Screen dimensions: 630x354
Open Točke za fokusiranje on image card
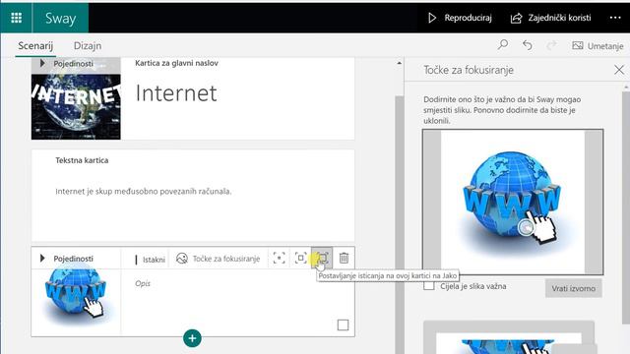click(219, 259)
